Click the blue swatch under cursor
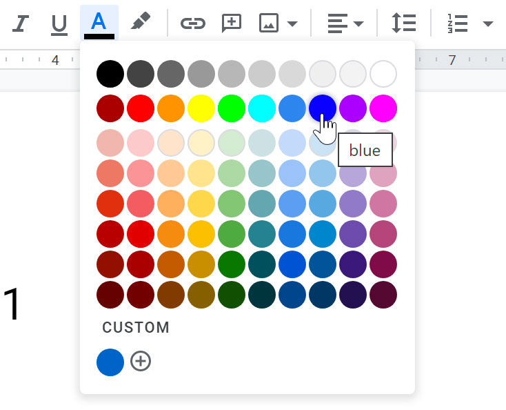This screenshot has height=410, width=506. coord(323,108)
